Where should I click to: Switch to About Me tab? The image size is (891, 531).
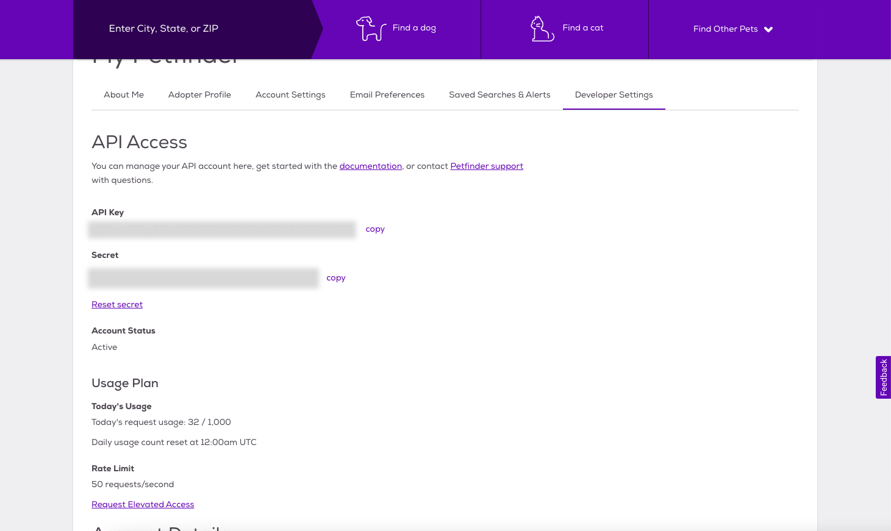tap(124, 95)
